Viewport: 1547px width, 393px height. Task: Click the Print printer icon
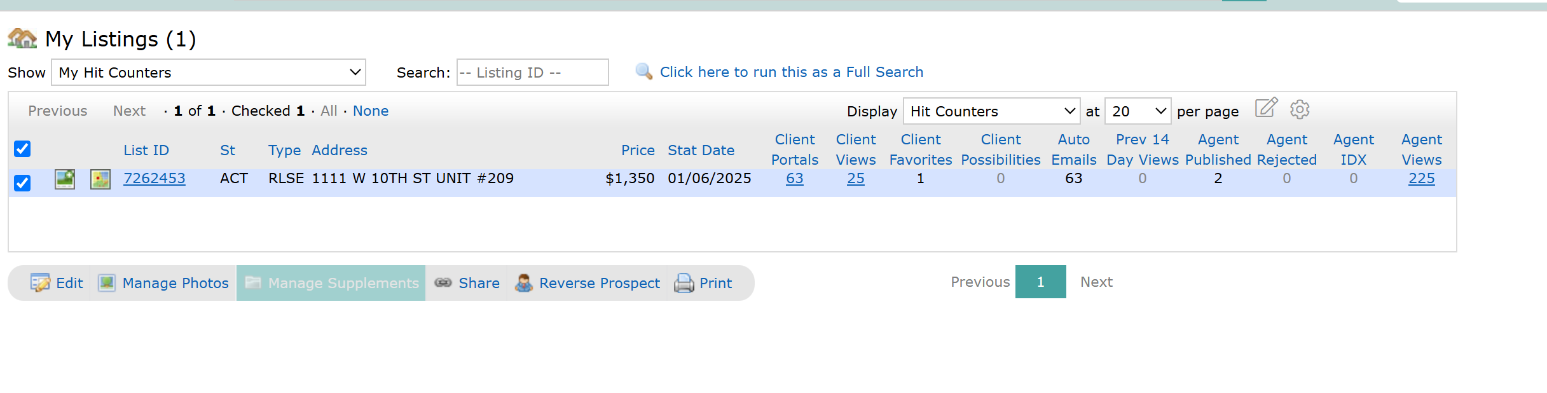tap(684, 283)
